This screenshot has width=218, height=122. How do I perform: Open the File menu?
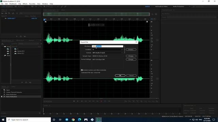(x=2, y=4)
